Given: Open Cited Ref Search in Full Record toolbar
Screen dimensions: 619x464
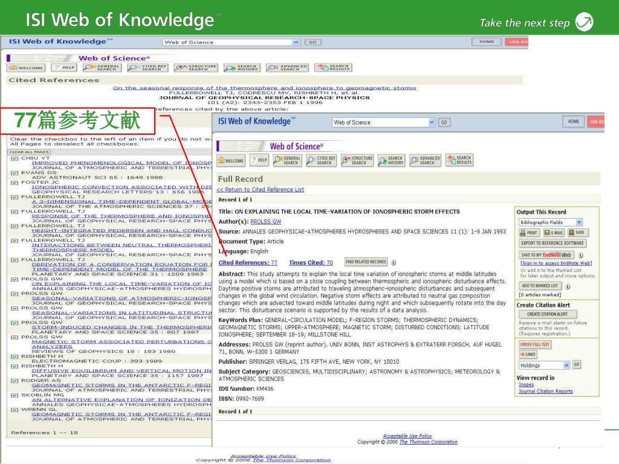Looking at the screenshot, I should pos(321,160).
